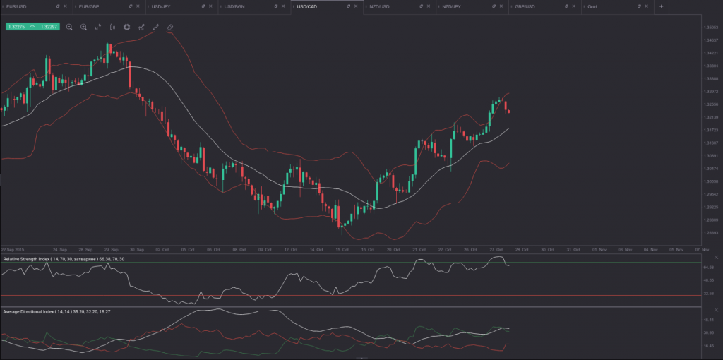Open chart settings gear icon
This screenshot has width=723, height=360.
(x=127, y=27)
